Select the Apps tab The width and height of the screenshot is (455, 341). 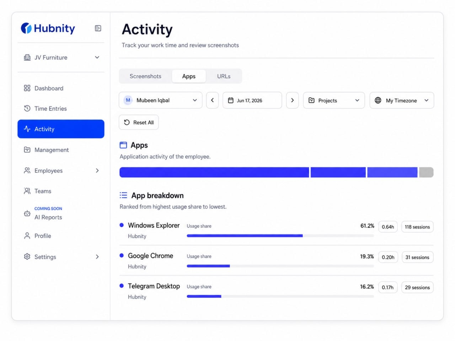pyautogui.click(x=189, y=76)
